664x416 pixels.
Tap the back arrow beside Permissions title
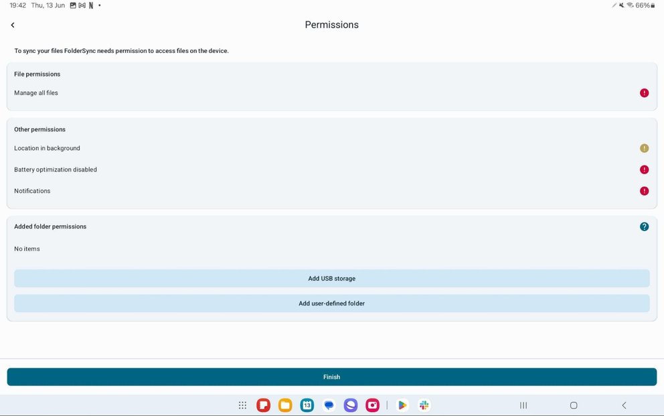pyautogui.click(x=13, y=25)
